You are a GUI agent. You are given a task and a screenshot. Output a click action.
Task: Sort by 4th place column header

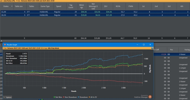[182, 6]
